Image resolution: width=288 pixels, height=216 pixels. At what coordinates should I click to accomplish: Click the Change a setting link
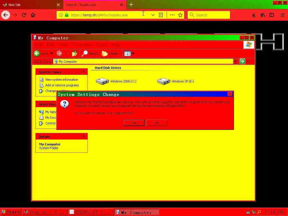(57, 91)
